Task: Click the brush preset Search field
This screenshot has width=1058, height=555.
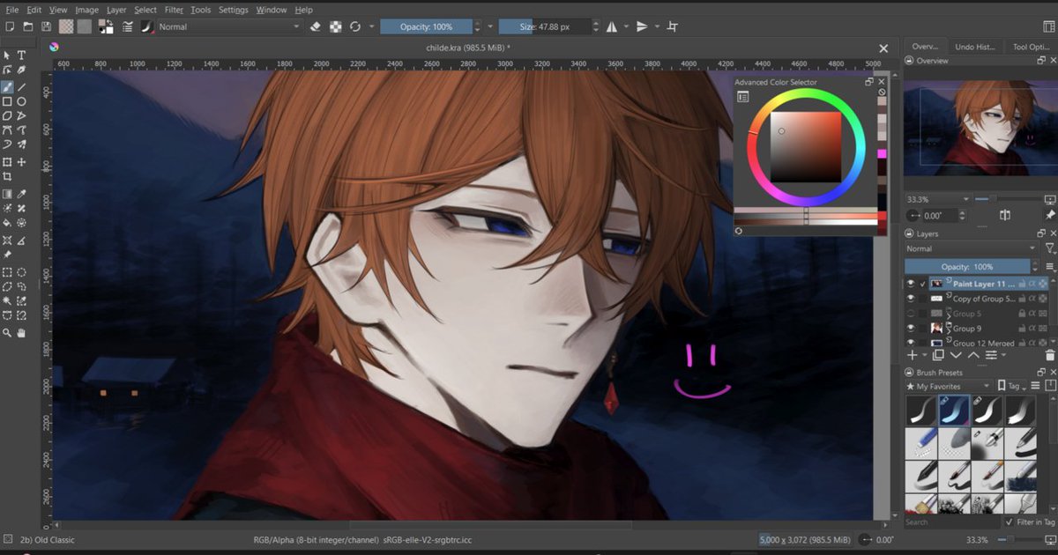Action: 952,522
